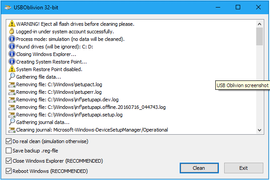Select 'Removing file: C:\Windows\setupact.log' line

59,84
